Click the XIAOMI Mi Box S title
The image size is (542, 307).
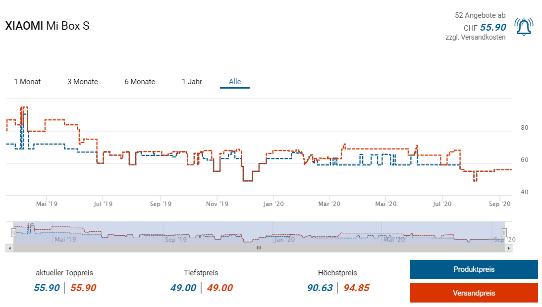click(47, 26)
